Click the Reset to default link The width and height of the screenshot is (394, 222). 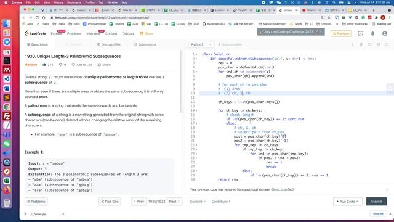tap(283, 189)
